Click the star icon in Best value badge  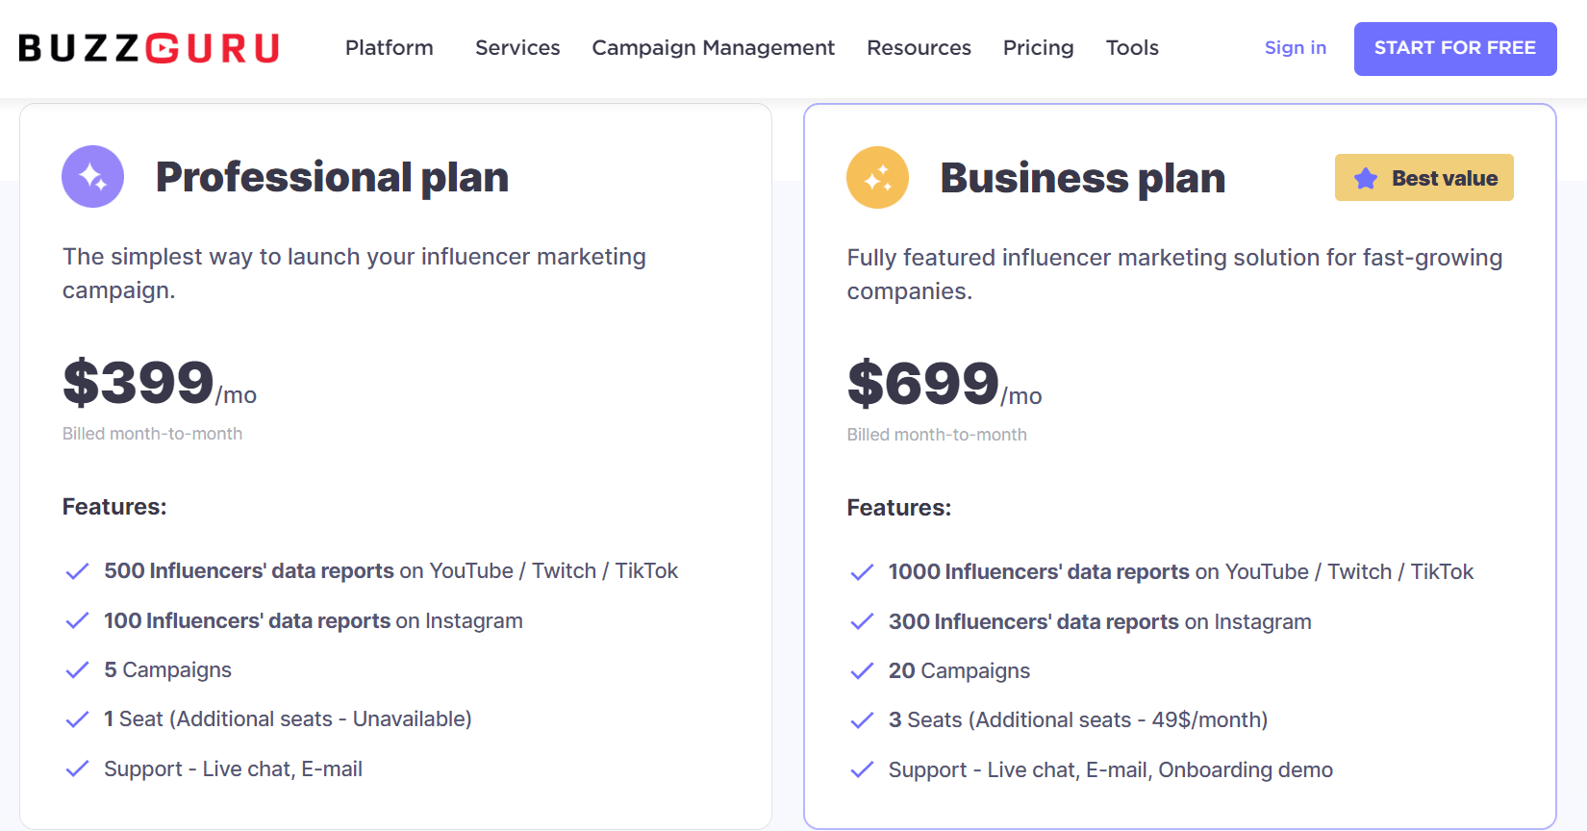click(1366, 178)
